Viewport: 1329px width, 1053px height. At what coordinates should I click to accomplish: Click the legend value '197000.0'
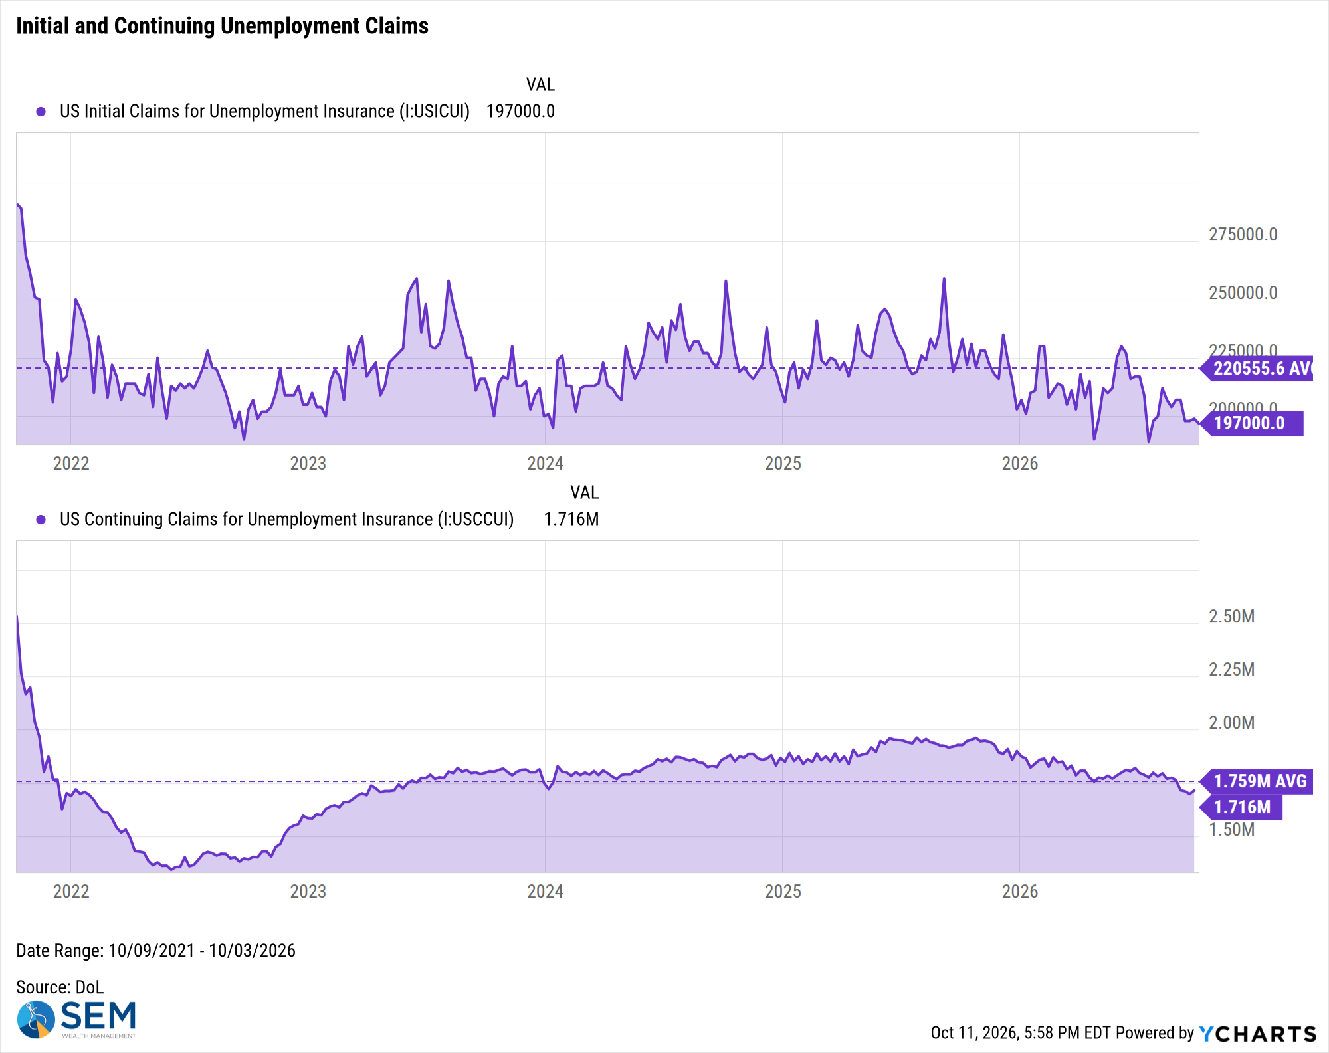(520, 111)
